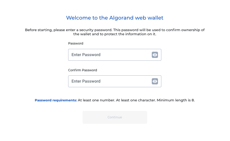
Task: Click "Enter Password" placeholder in the Password field
Action: (x=86, y=55)
